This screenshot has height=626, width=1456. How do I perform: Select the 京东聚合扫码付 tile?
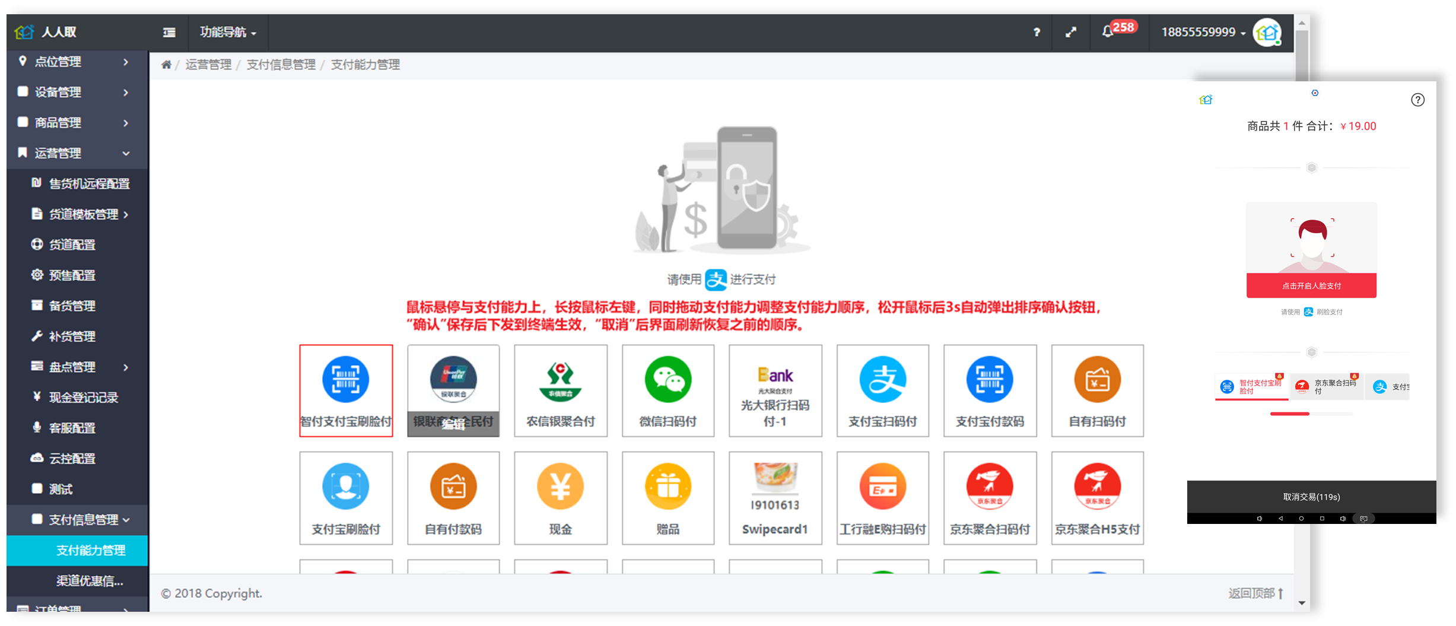click(x=990, y=498)
